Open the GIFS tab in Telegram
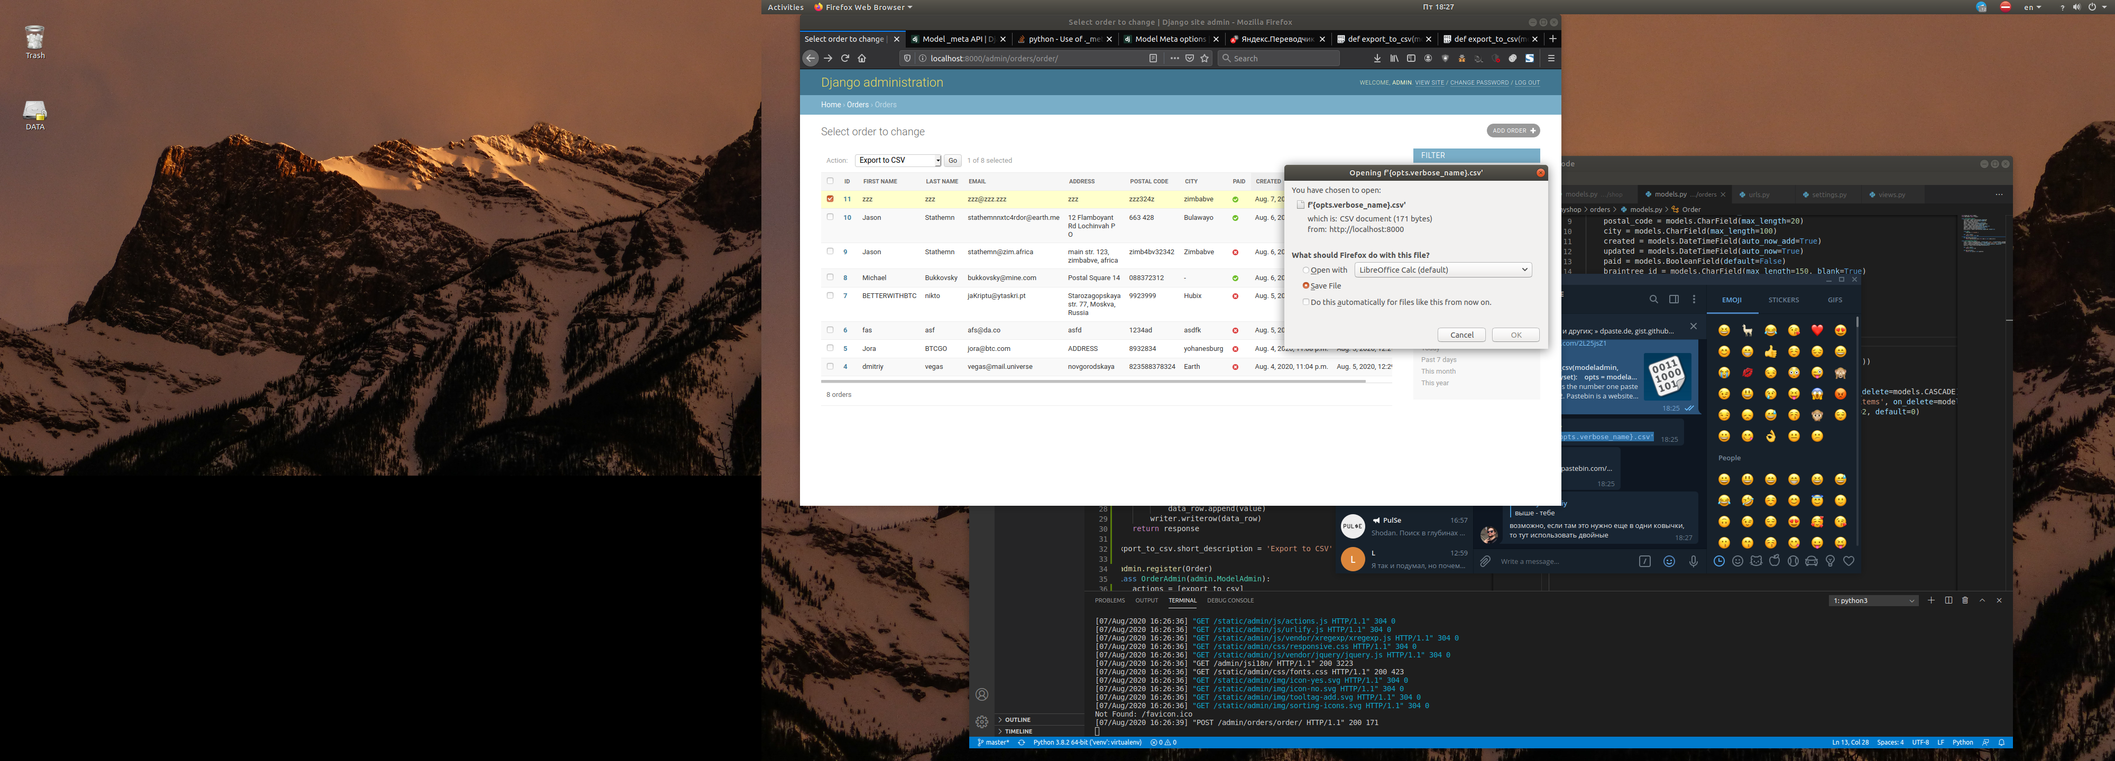The image size is (2115, 761). [x=1835, y=300]
